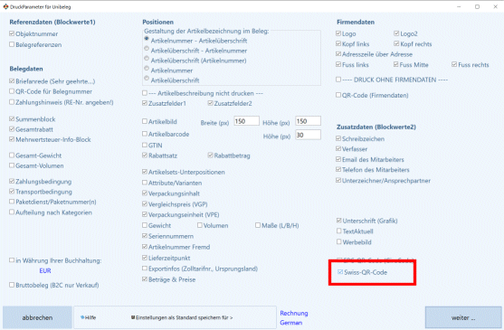This screenshot has width=504, height=330.
Task: Toggle the Lieferzeitpunkt checkbox
Action: [x=145, y=258]
